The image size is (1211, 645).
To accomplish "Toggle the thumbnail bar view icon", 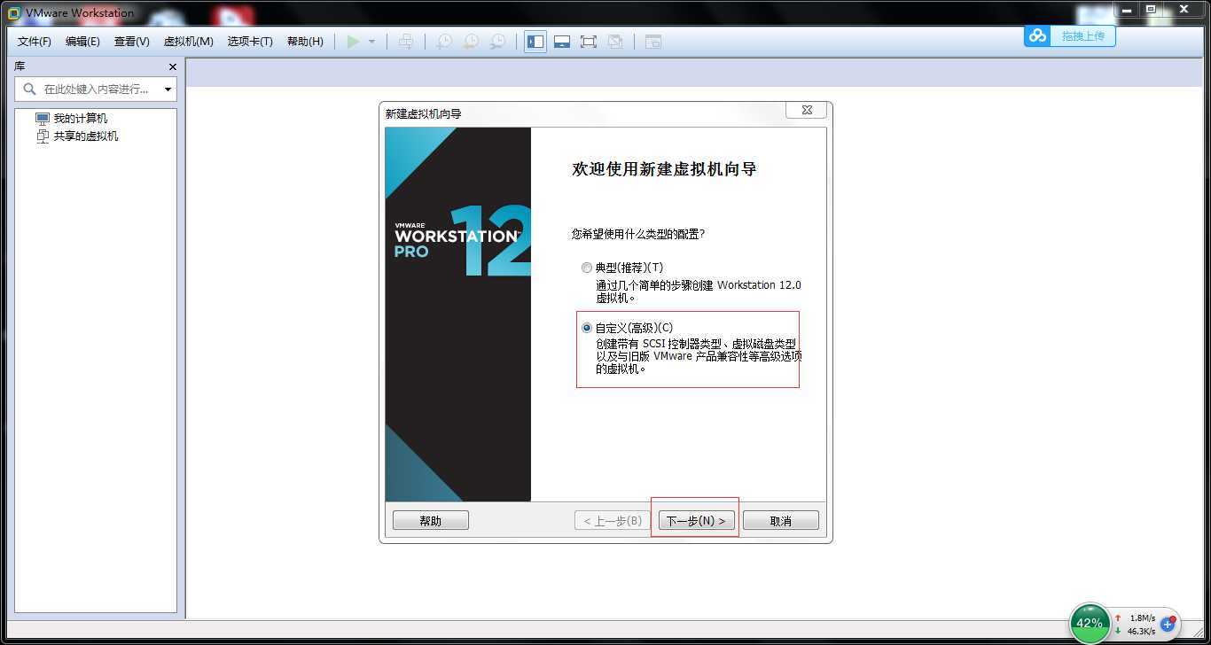I will [x=561, y=42].
